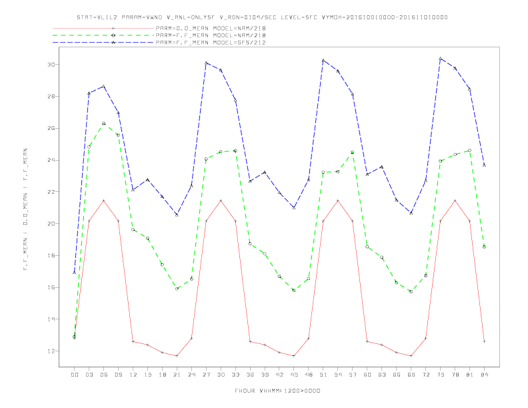This screenshot has height=408, width=528.
Task: Click x-axis tick label 51
Action: tap(323, 375)
